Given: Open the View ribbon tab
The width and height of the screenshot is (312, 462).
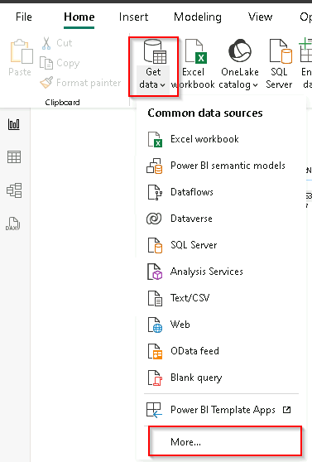Looking at the screenshot, I should pos(261,17).
